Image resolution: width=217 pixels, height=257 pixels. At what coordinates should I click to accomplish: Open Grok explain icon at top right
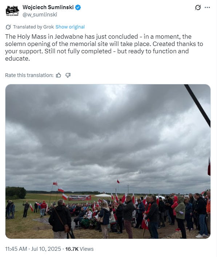tap(198, 7)
